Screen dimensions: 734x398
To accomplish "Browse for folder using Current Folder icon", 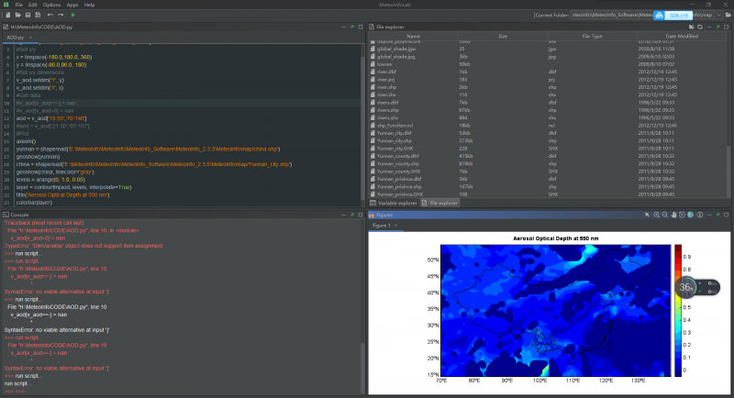I will pos(728,16).
